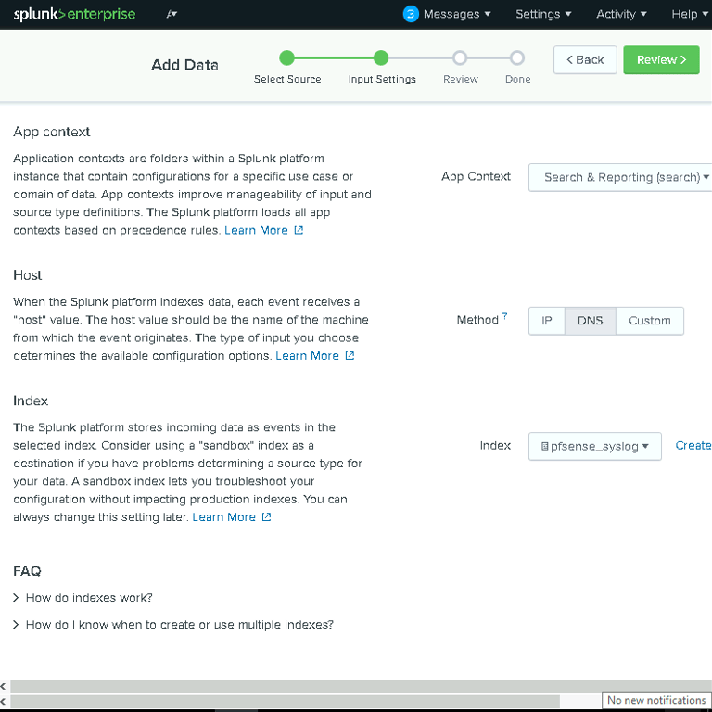
Task: Go Back to previous step
Action: 585,60
